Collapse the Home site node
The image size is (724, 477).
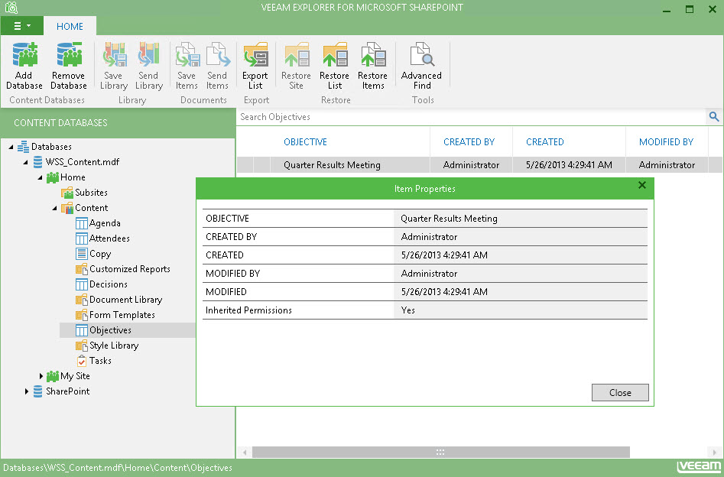tap(41, 177)
